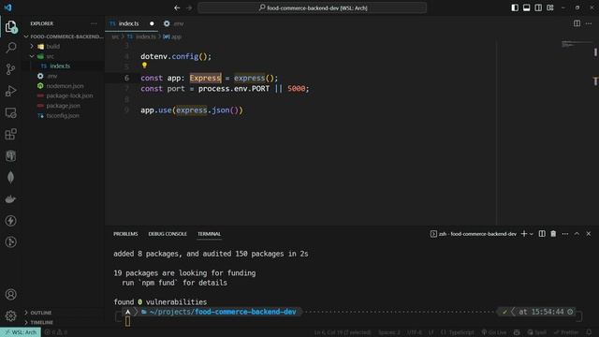Click the Ln, Col cursor position status
This screenshot has width=599, height=337.
(343, 332)
